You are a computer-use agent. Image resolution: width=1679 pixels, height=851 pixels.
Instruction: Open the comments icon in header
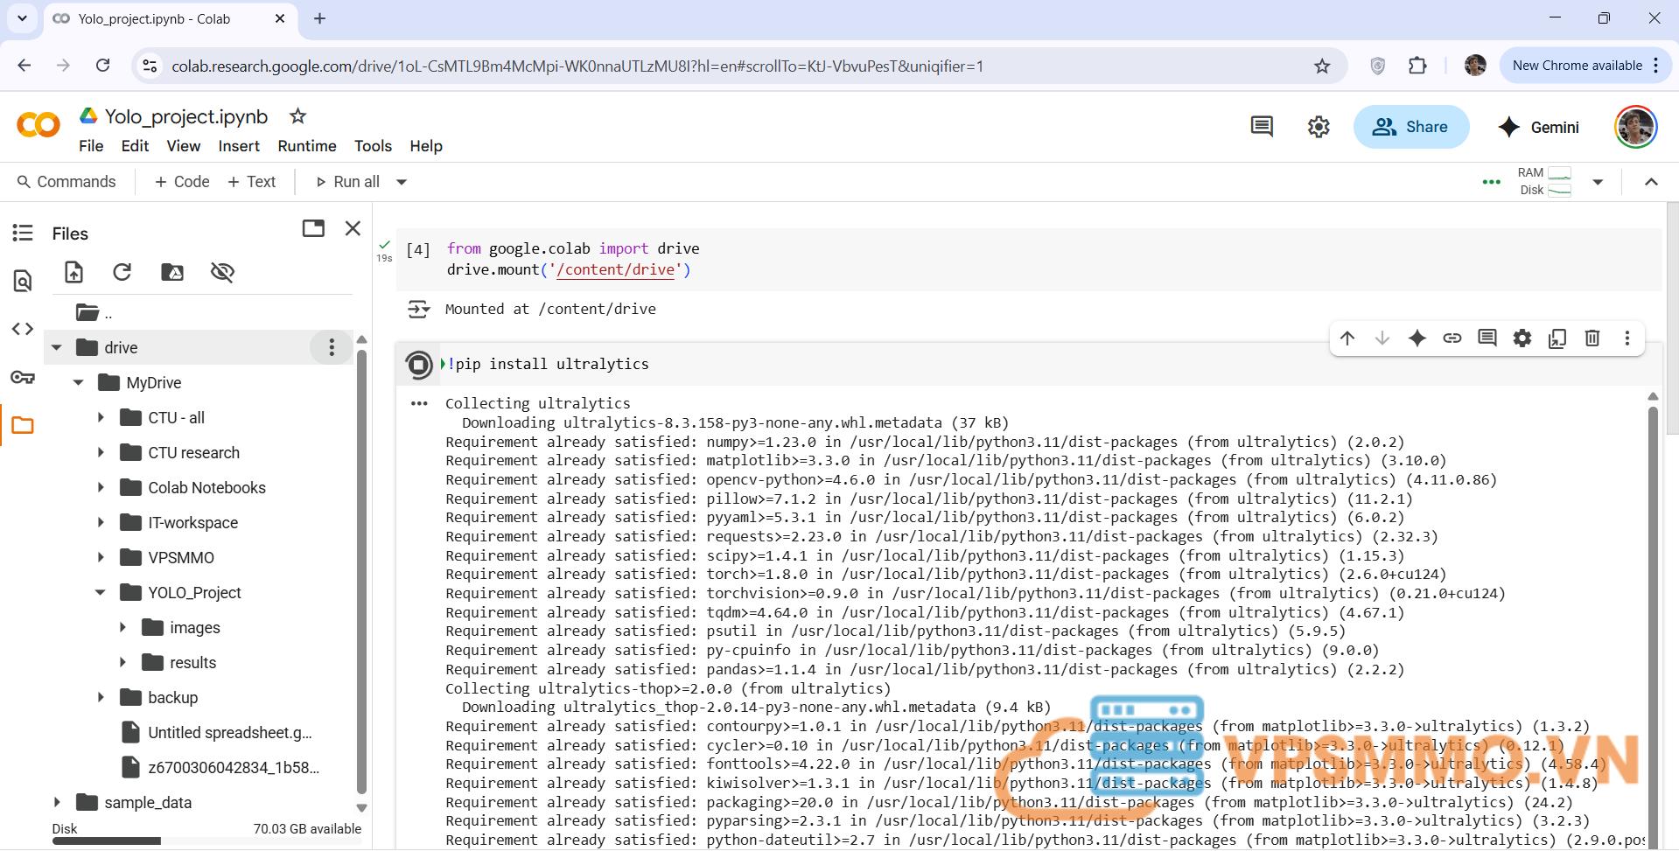click(1262, 127)
